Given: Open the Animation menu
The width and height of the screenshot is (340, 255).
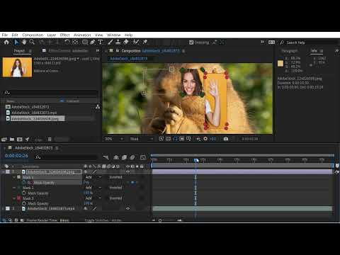Looking at the screenshot, I should (82, 35).
